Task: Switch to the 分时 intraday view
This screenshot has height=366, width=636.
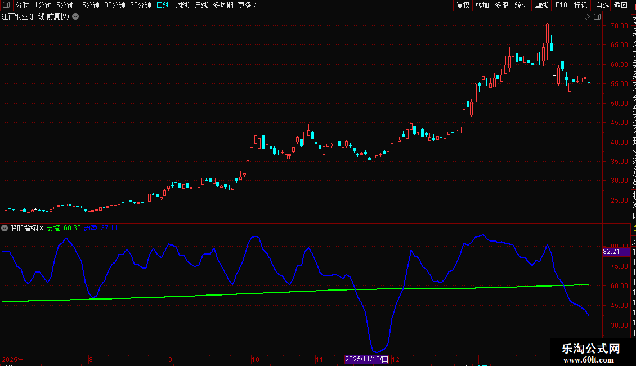Action: (x=23, y=5)
